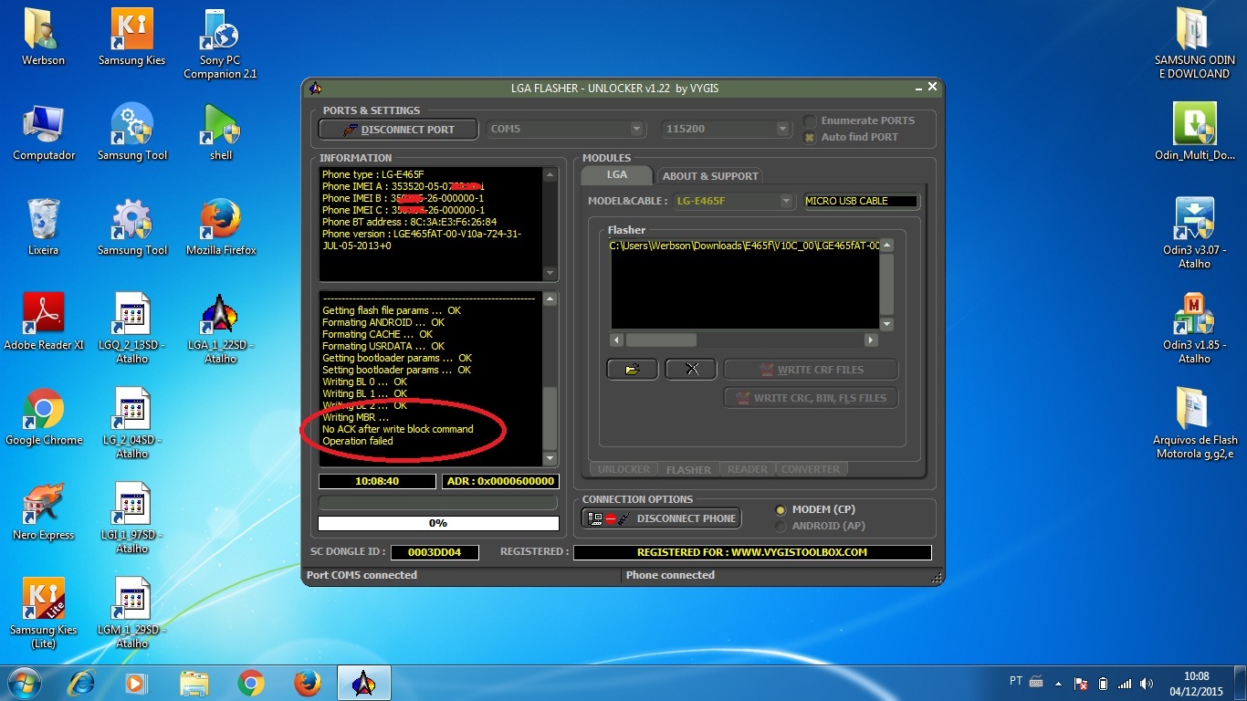The width and height of the screenshot is (1247, 701).
Task: Open the shell desktop shortcut
Action: [x=220, y=132]
